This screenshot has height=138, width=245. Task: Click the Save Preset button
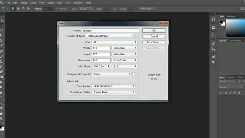pos(154,42)
